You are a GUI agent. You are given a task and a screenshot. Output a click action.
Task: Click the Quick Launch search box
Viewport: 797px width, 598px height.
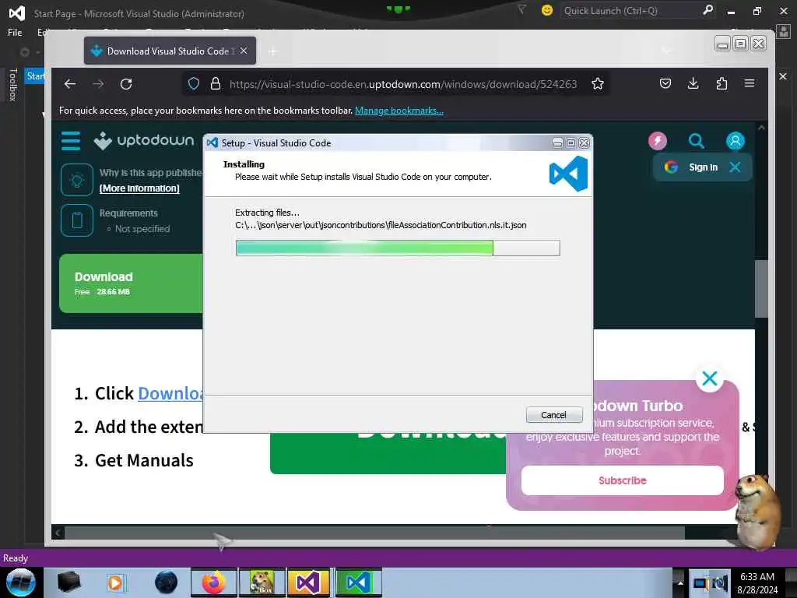[x=630, y=11]
